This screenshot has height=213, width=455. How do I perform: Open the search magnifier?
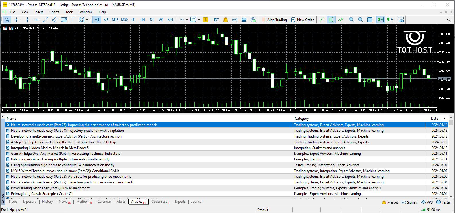pyautogui.click(x=449, y=20)
